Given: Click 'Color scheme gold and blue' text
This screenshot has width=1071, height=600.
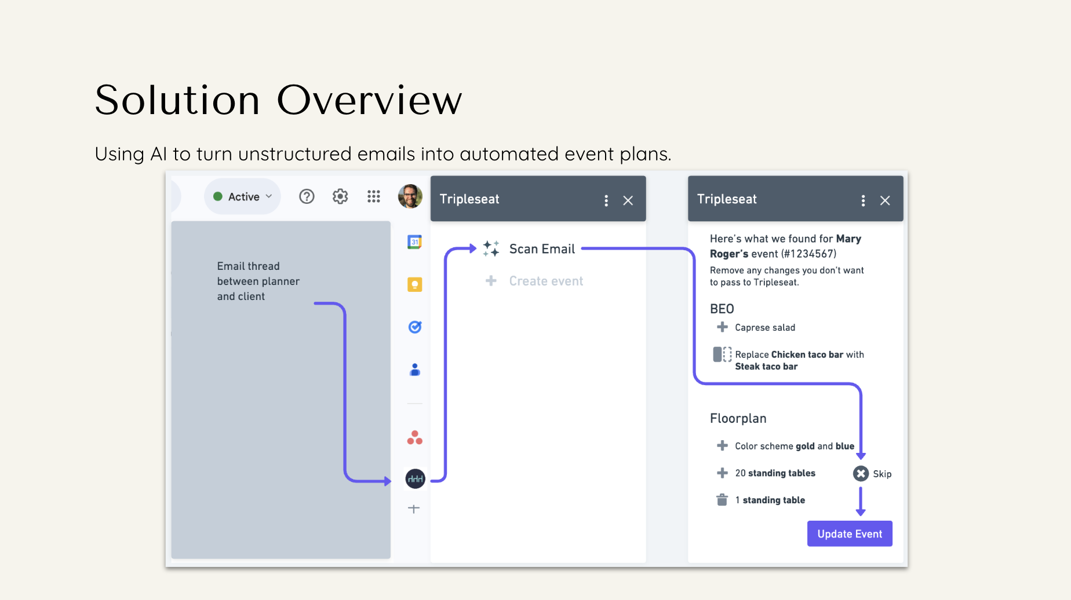Looking at the screenshot, I should pyautogui.click(x=795, y=446).
